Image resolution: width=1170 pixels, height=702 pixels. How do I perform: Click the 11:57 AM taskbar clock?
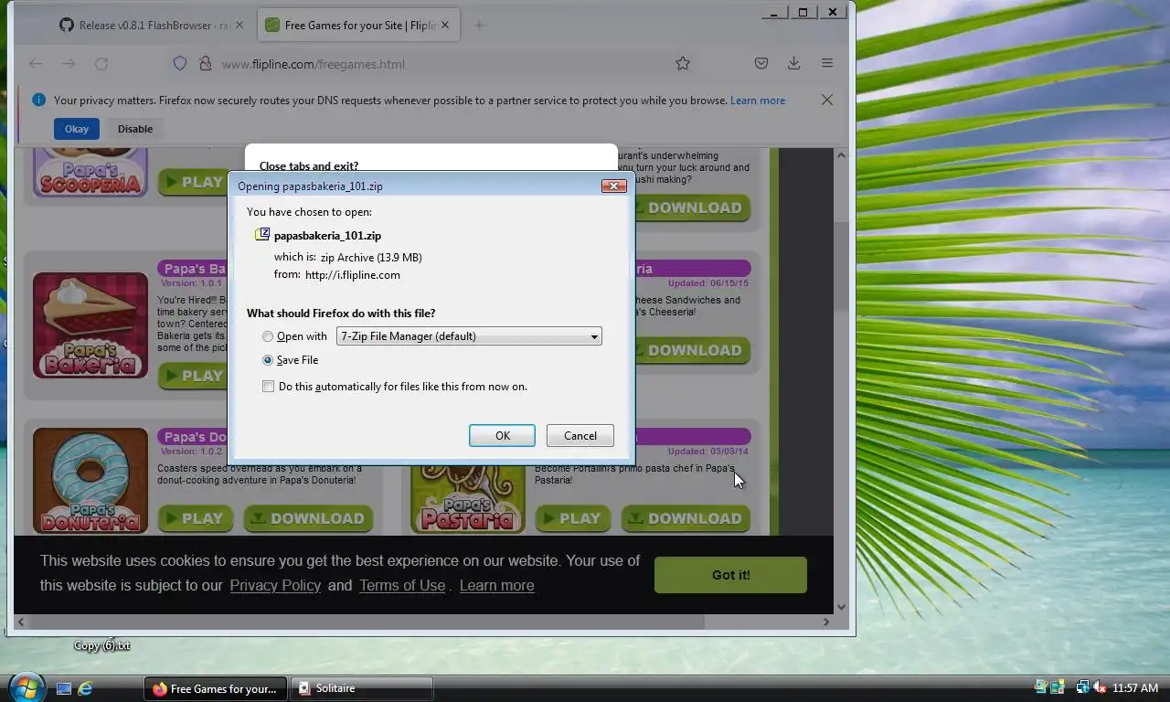pyautogui.click(x=1136, y=688)
